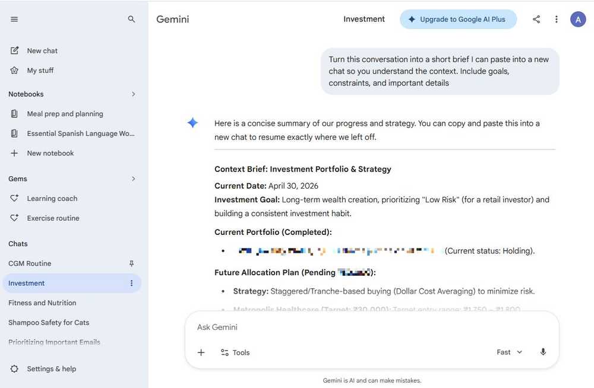
Task: Open search with the magnifier icon
Action: tap(131, 20)
